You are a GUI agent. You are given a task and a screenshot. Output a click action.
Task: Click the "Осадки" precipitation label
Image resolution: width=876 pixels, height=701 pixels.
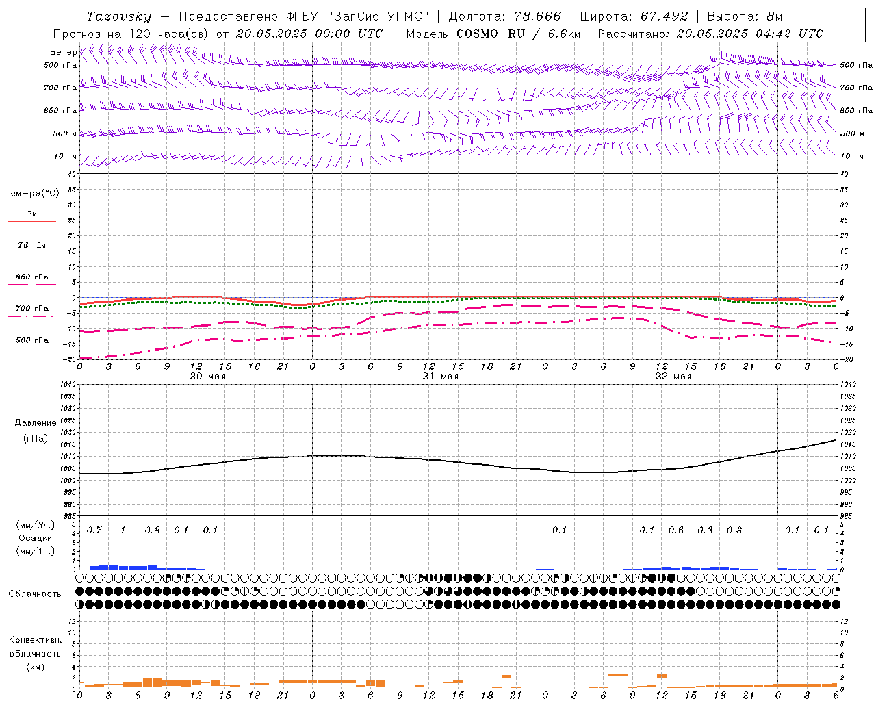[35, 538]
